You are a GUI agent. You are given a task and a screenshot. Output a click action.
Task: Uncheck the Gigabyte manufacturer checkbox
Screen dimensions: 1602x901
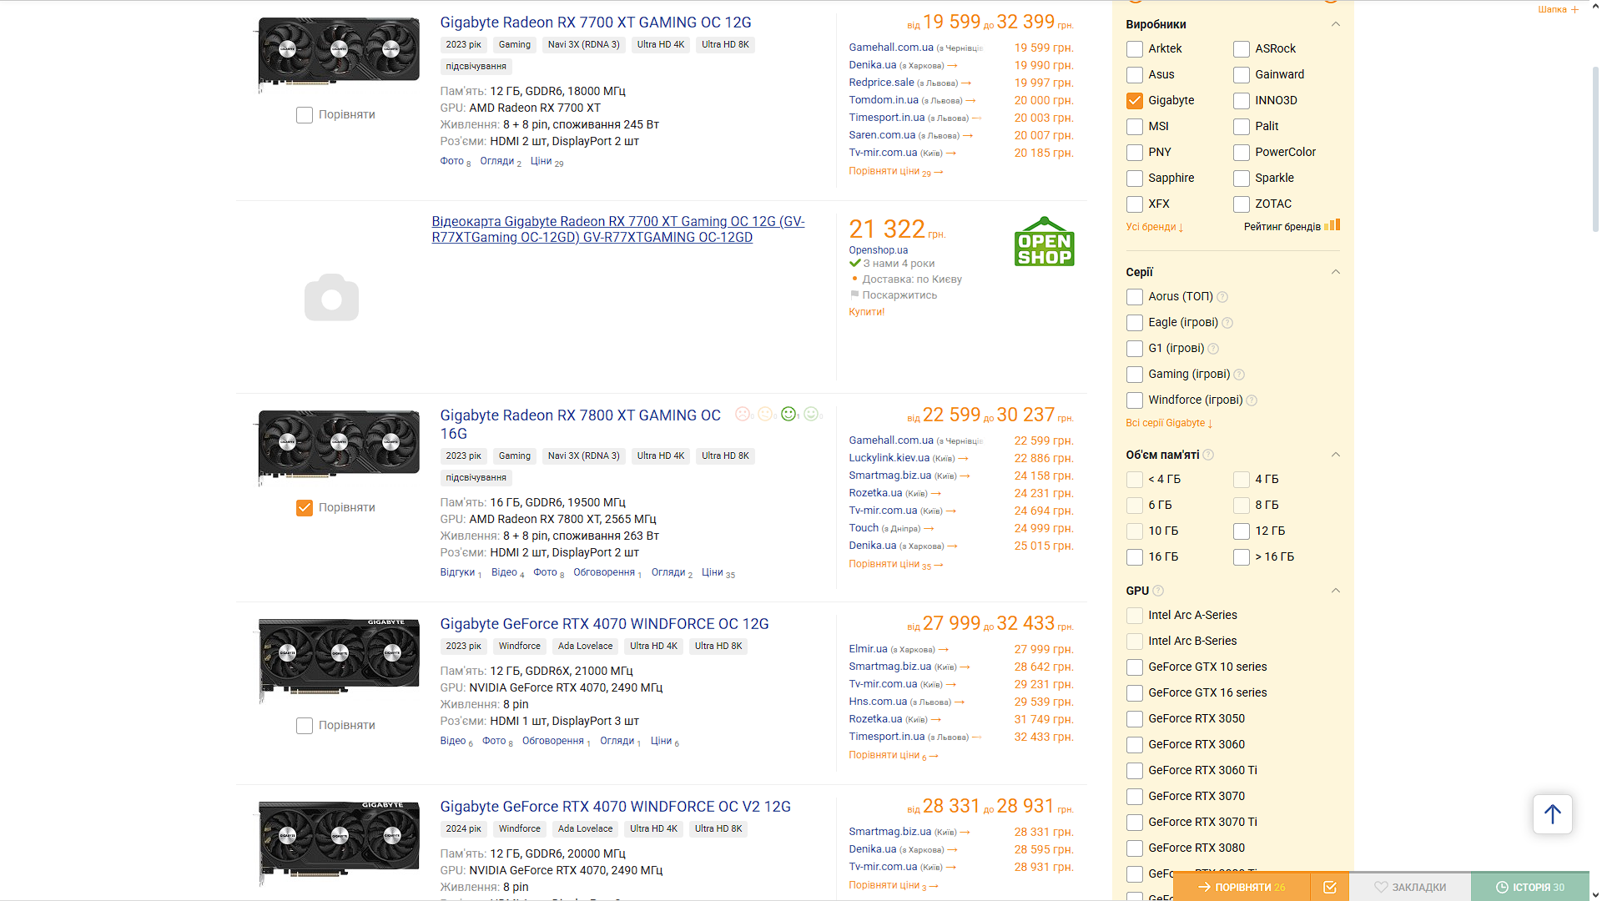pyautogui.click(x=1134, y=101)
